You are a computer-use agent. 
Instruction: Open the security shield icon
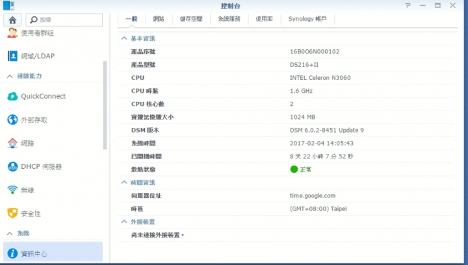tap(12, 214)
